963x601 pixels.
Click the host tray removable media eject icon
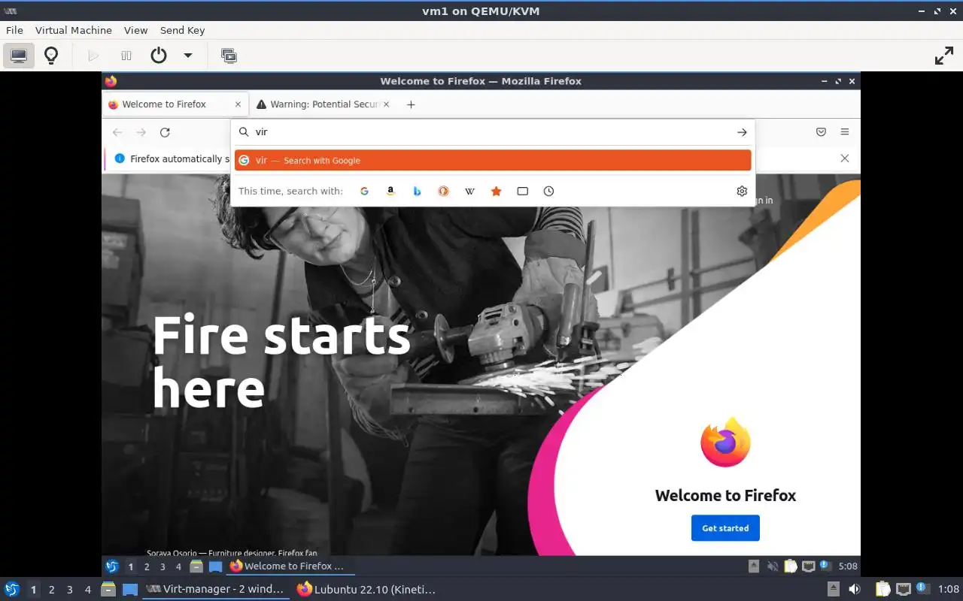[x=833, y=590]
